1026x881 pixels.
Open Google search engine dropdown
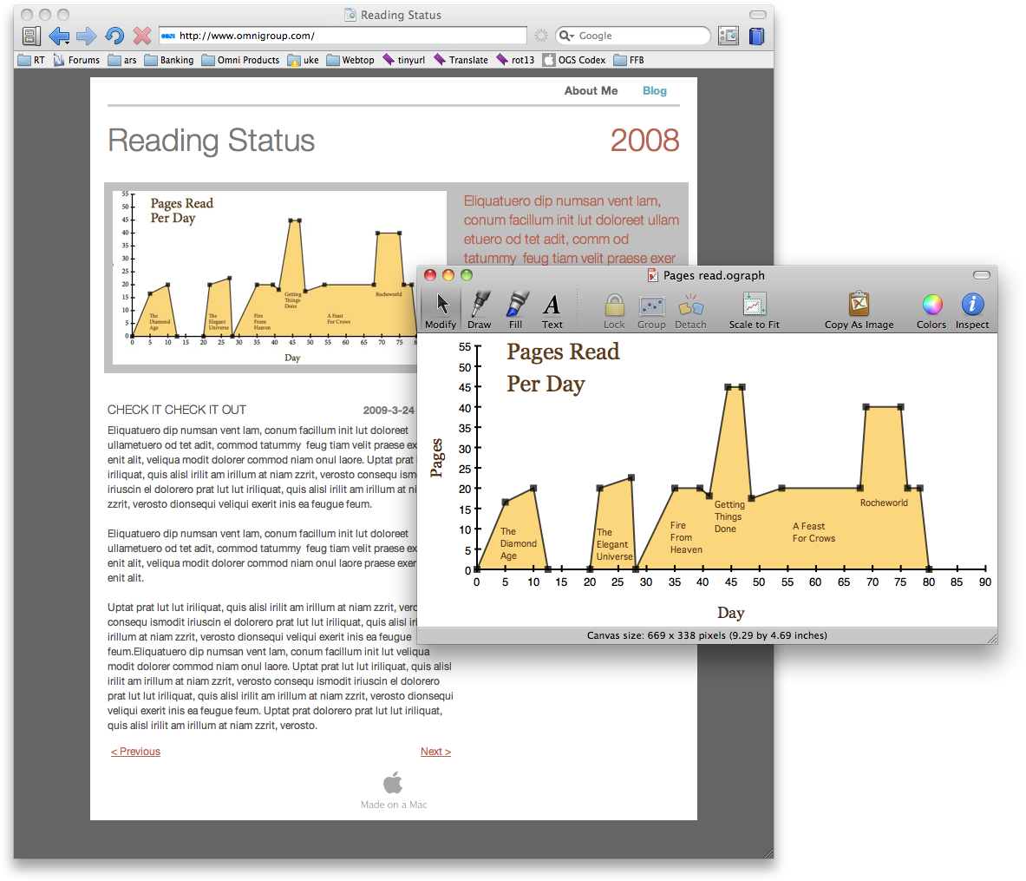click(x=566, y=36)
